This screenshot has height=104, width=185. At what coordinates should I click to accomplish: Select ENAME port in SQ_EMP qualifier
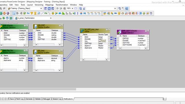[41, 35]
